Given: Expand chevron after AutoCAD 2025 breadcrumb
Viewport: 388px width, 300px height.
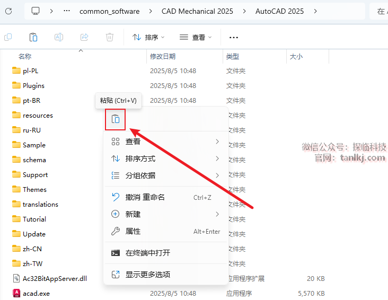Looking at the screenshot, I should 315,11.
